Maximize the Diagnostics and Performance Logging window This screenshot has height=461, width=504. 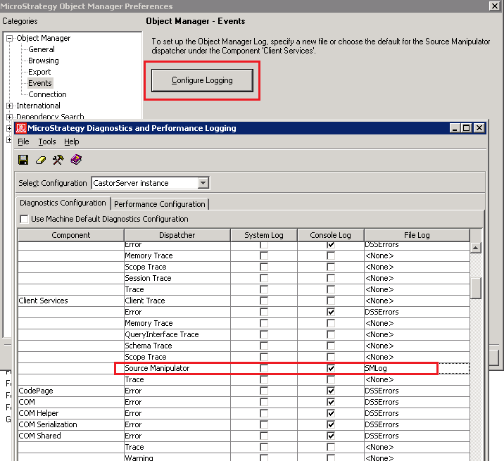tap(467, 128)
